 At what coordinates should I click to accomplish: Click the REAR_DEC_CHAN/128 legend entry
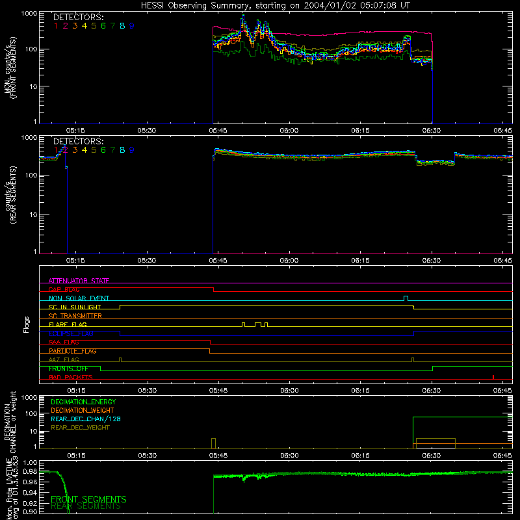(86, 419)
